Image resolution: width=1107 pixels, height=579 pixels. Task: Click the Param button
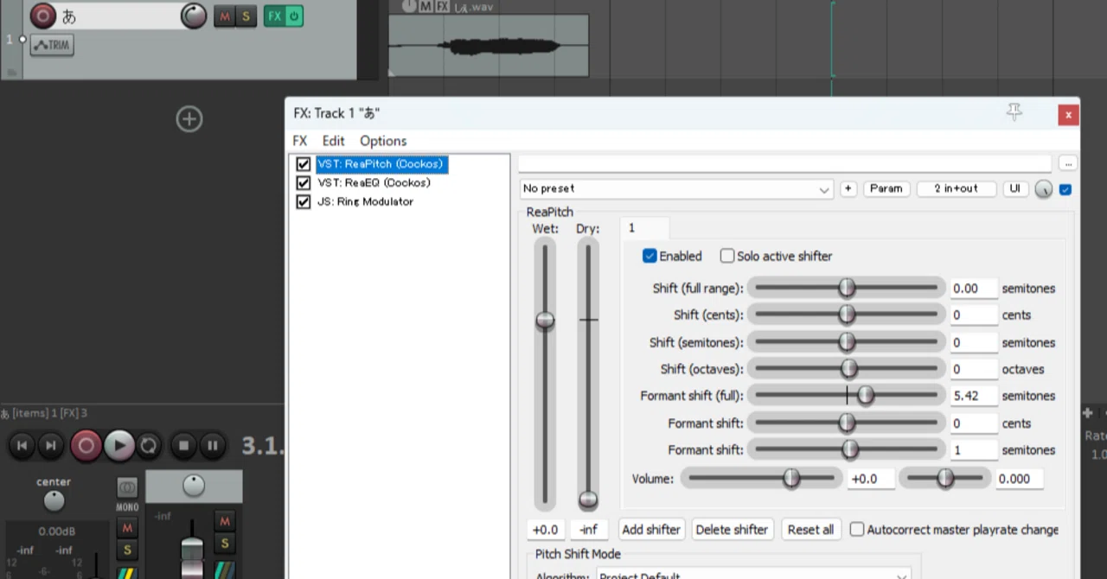click(886, 188)
